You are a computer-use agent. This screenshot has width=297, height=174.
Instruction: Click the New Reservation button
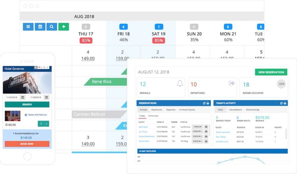pyautogui.click(x=271, y=72)
